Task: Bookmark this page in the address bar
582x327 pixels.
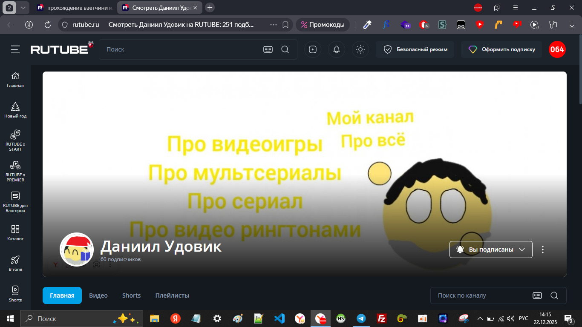Action: pyautogui.click(x=285, y=25)
